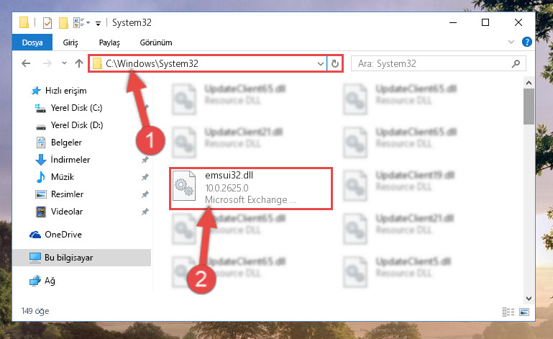Click the back navigation arrow
Screen dimensions: 553x339
(x=26, y=63)
